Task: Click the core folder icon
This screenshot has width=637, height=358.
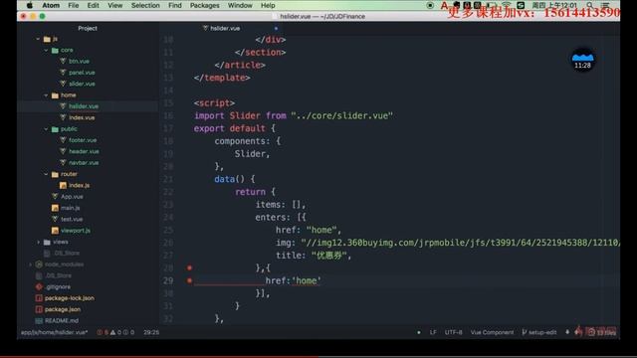Action: click(x=55, y=51)
